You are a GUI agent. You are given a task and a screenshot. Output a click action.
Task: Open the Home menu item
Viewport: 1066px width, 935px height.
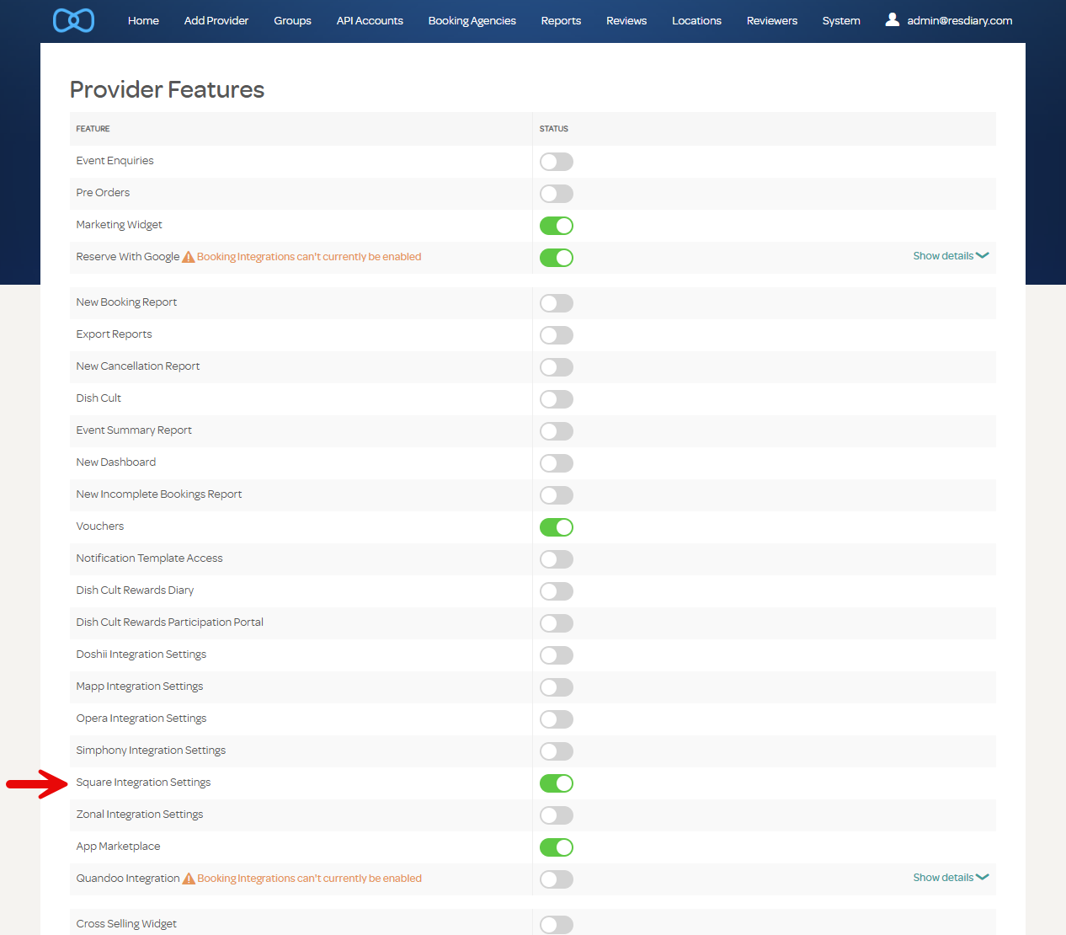point(143,20)
